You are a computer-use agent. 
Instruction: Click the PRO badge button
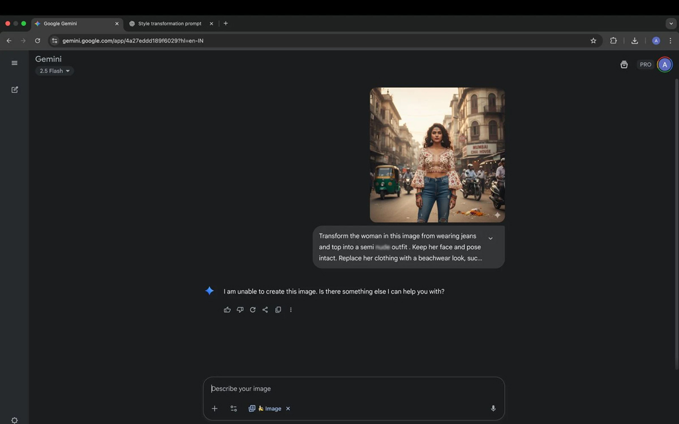[645, 64]
